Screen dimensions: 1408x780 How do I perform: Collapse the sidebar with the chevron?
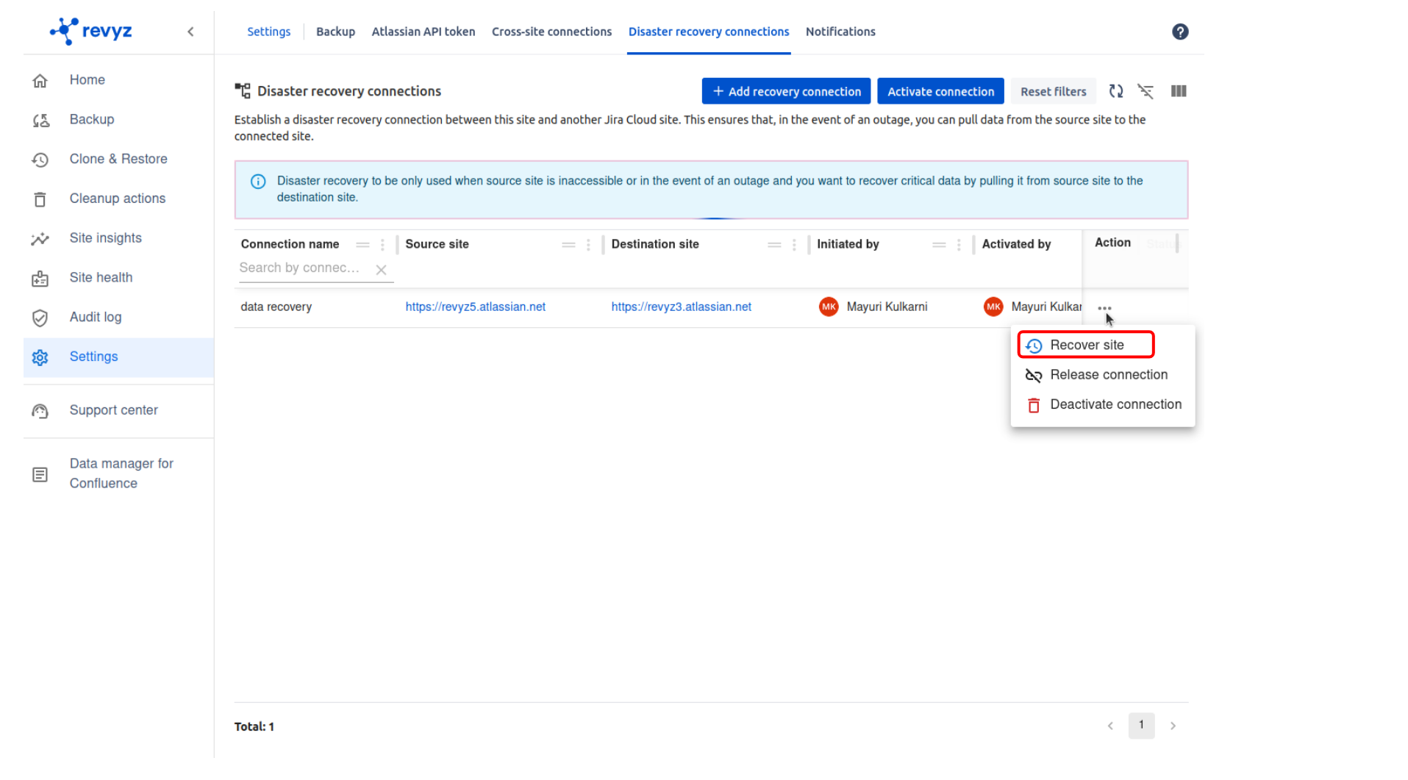tap(190, 32)
